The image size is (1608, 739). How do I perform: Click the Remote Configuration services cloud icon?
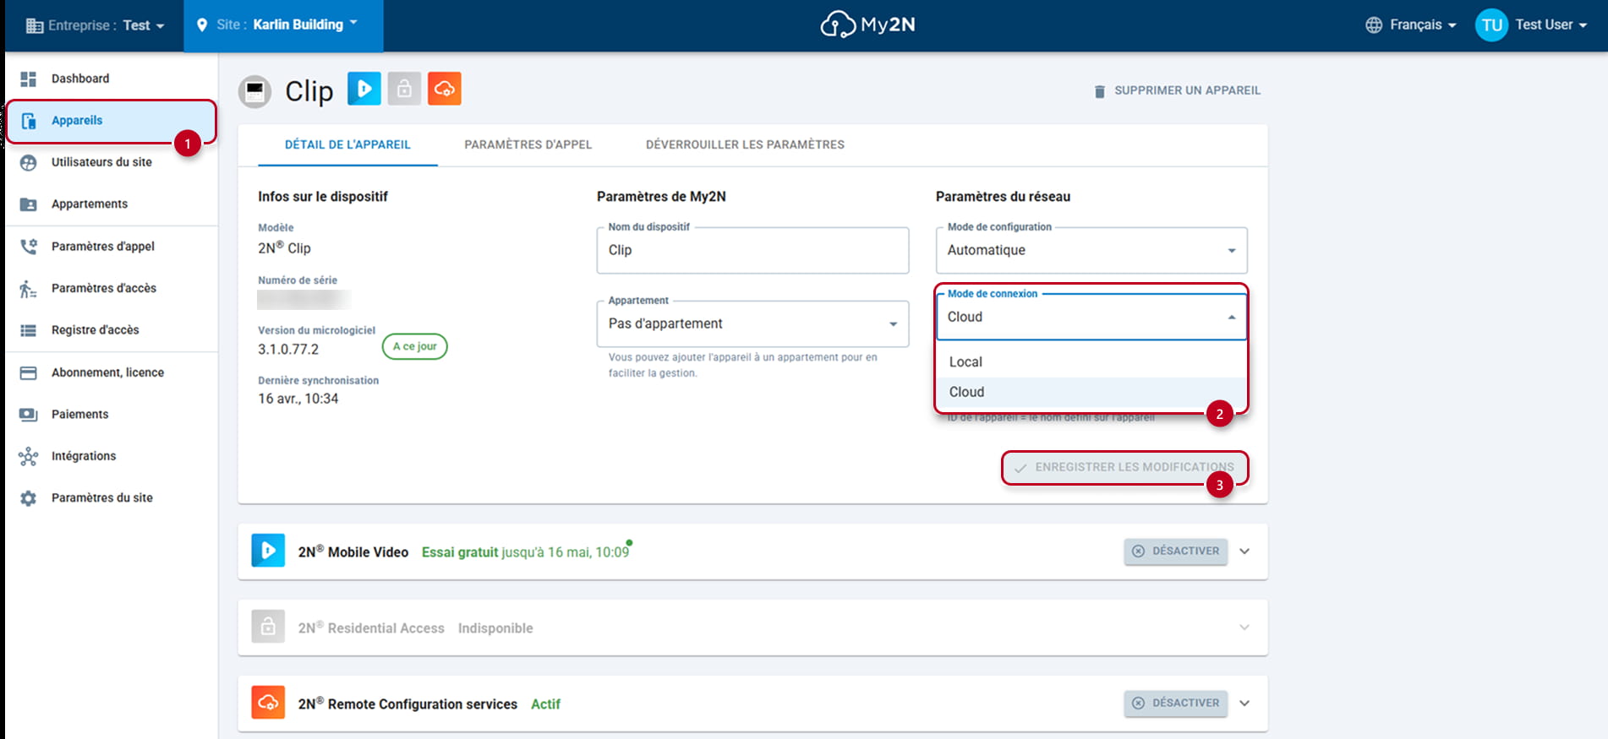pyautogui.click(x=268, y=703)
